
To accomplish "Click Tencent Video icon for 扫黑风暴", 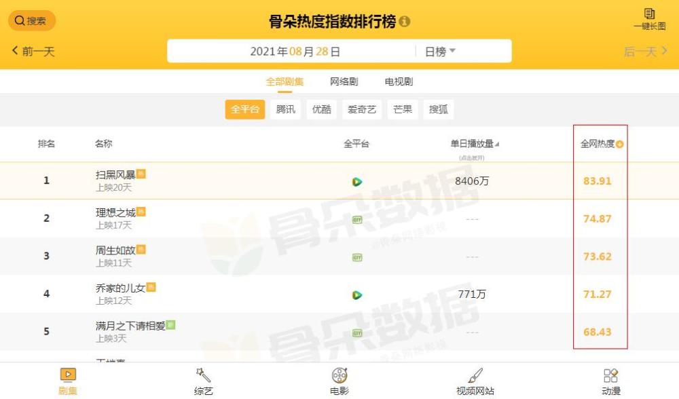I will coord(357,182).
